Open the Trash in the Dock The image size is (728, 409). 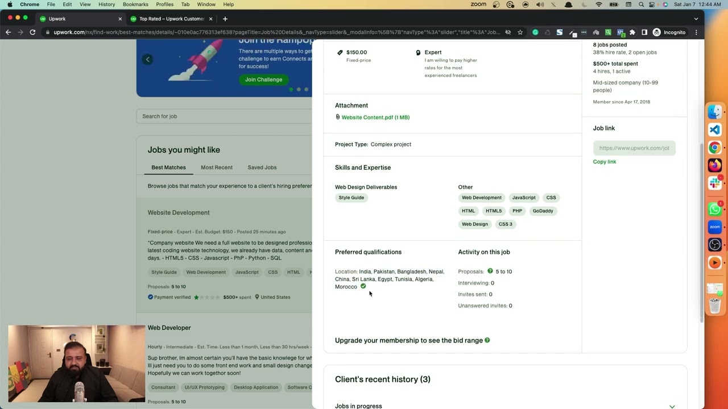[715, 306]
